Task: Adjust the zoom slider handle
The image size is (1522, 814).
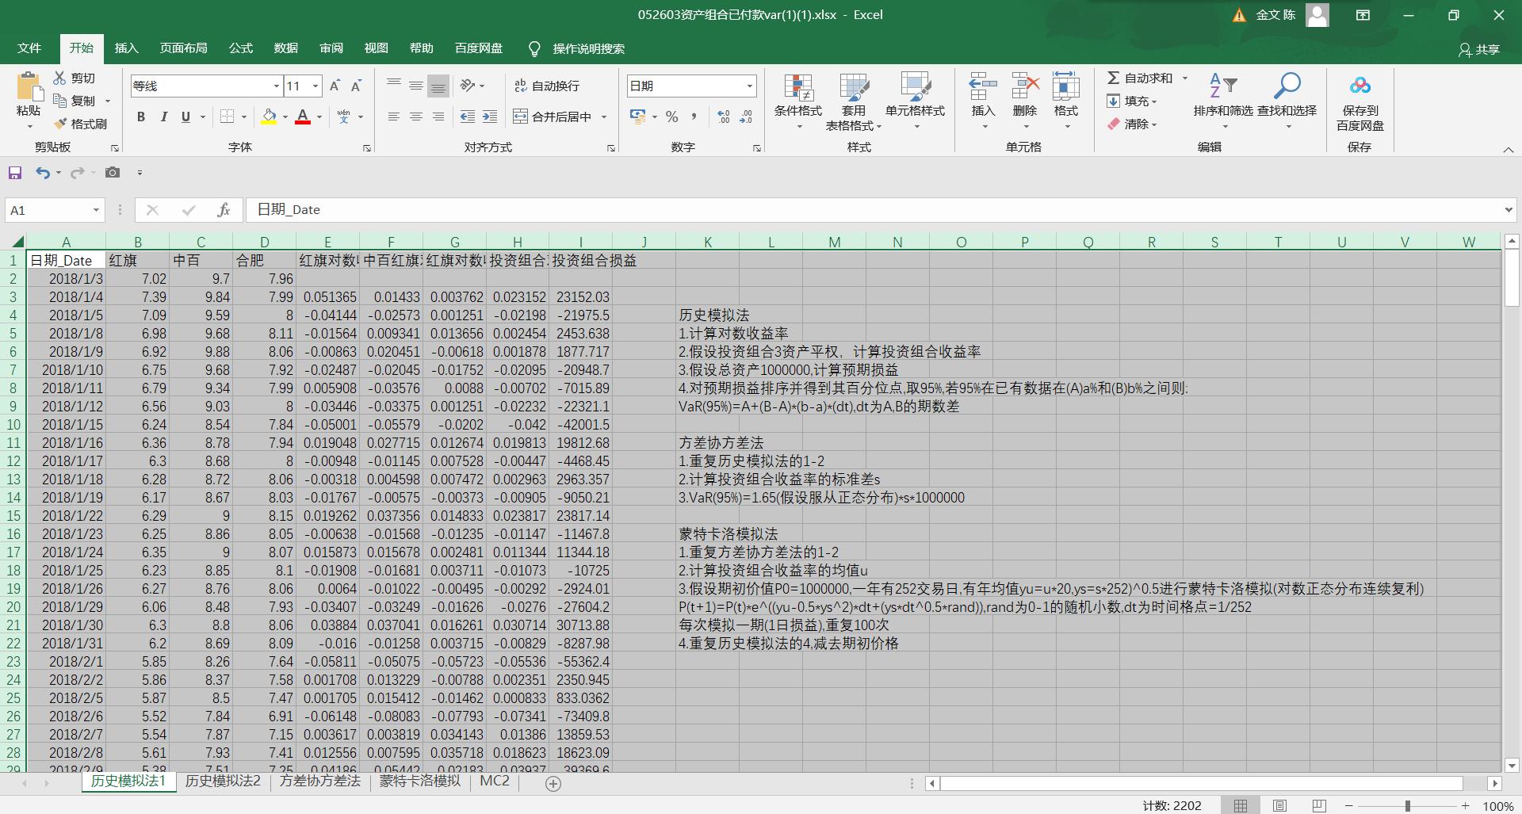Action: tap(1408, 805)
